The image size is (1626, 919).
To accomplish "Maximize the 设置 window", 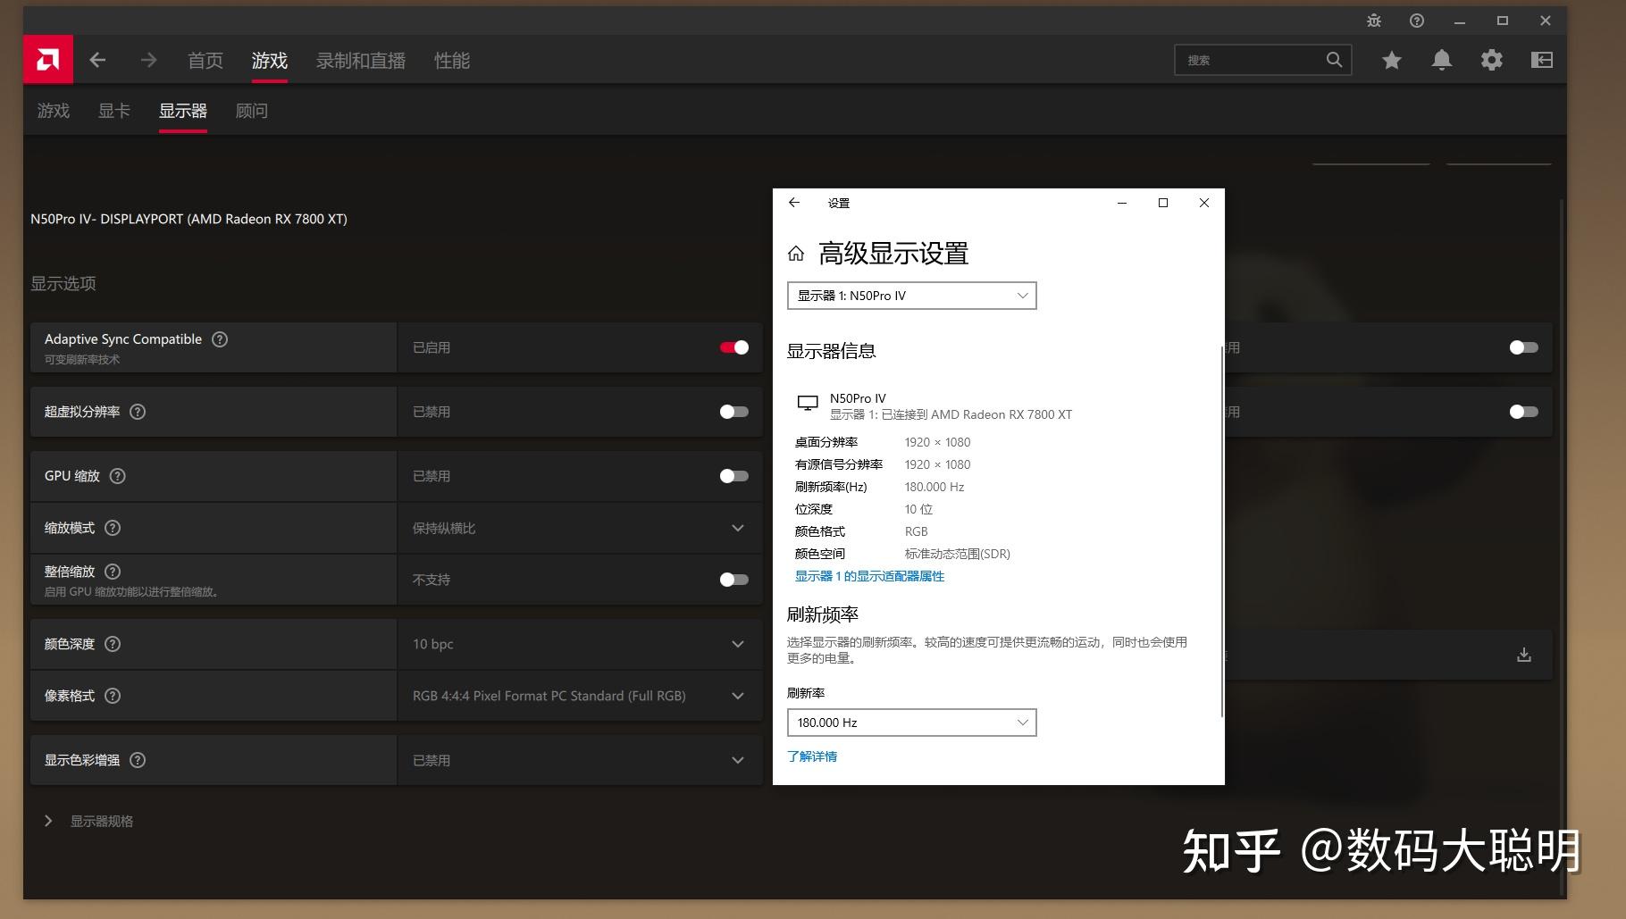I will click(1163, 203).
